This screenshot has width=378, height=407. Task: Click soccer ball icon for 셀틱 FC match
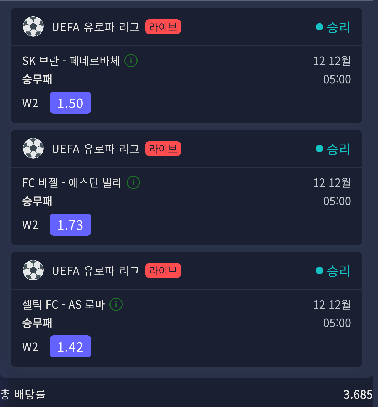pos(33,270)
